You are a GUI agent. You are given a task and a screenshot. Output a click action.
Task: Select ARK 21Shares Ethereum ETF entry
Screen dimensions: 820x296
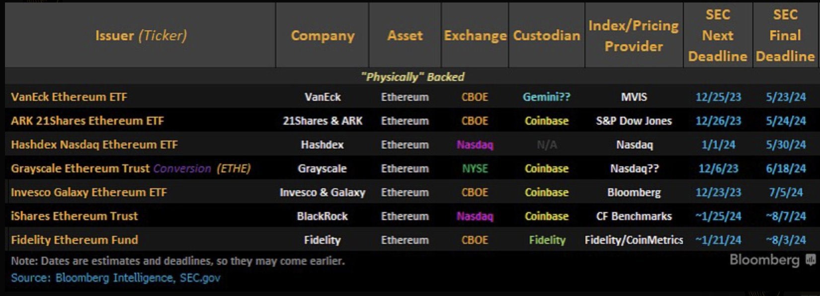point(87,121)
